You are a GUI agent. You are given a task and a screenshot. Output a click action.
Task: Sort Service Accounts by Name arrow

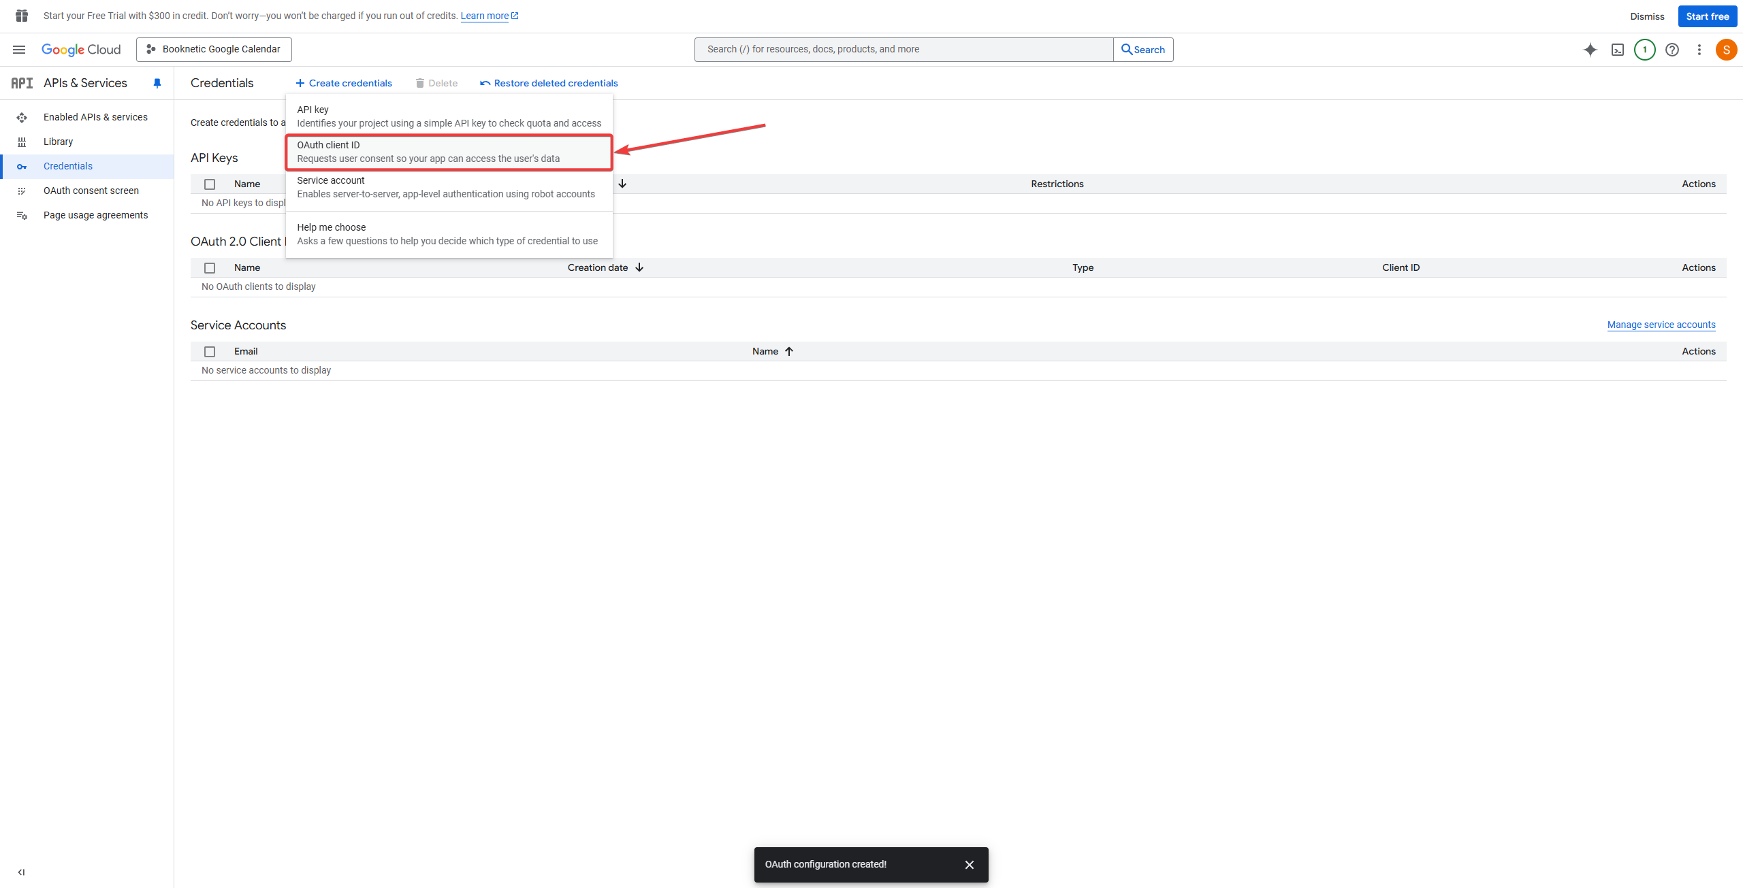(789, 351)
